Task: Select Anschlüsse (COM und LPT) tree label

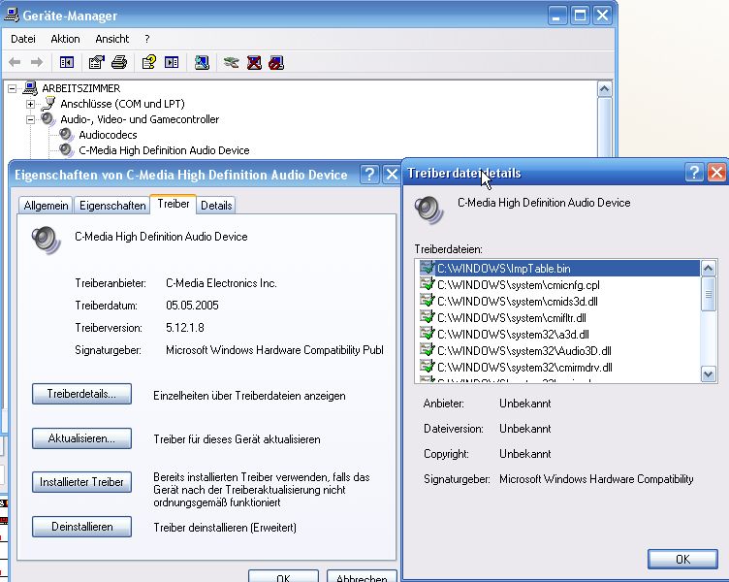Action: [x=122, y=104]
